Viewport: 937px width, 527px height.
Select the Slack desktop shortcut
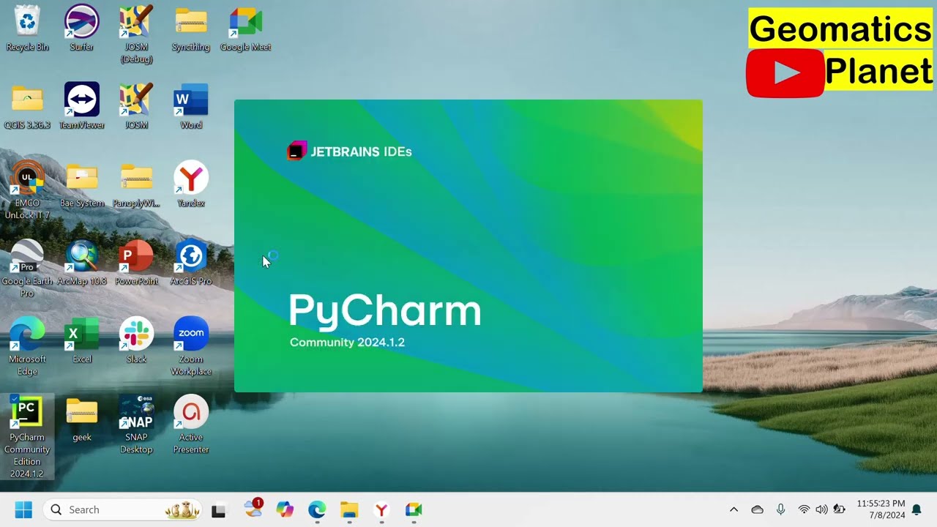(x=136, y=340)
